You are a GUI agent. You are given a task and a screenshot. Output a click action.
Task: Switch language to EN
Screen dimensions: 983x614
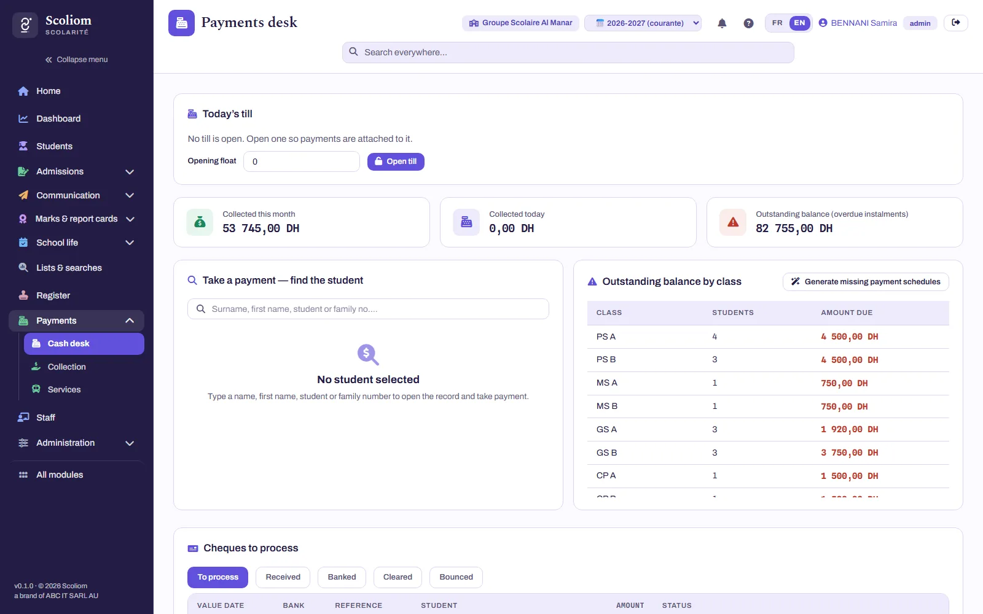pyautogui.click(x=799, y=23)
